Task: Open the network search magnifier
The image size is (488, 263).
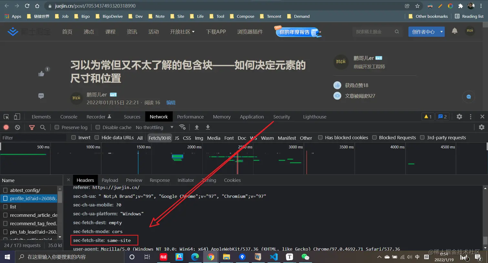Action: tap(43, 127)
